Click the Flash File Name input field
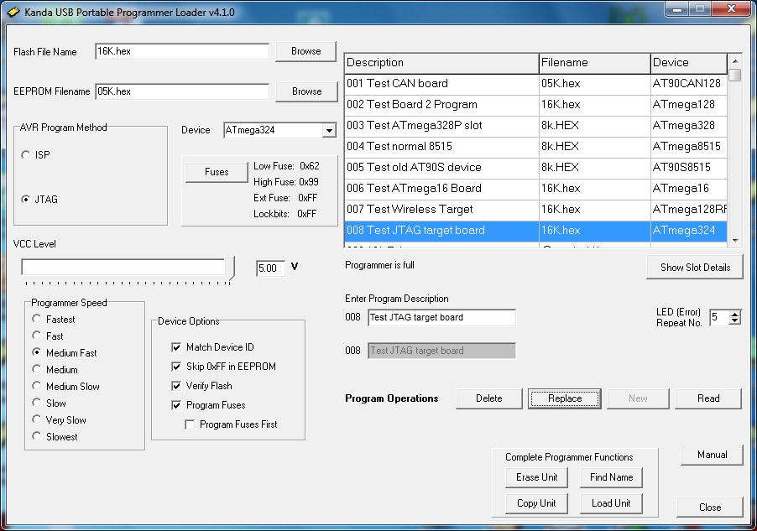Image resolution: width=757 pixels, height=531 pixels. pyautogui.click(x=182, y=51)
